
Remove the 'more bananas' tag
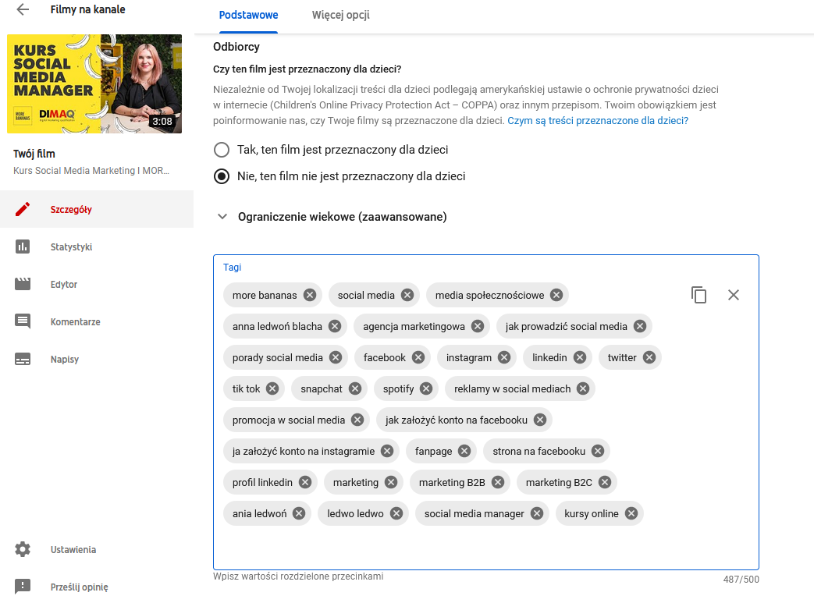pos(310,295)
